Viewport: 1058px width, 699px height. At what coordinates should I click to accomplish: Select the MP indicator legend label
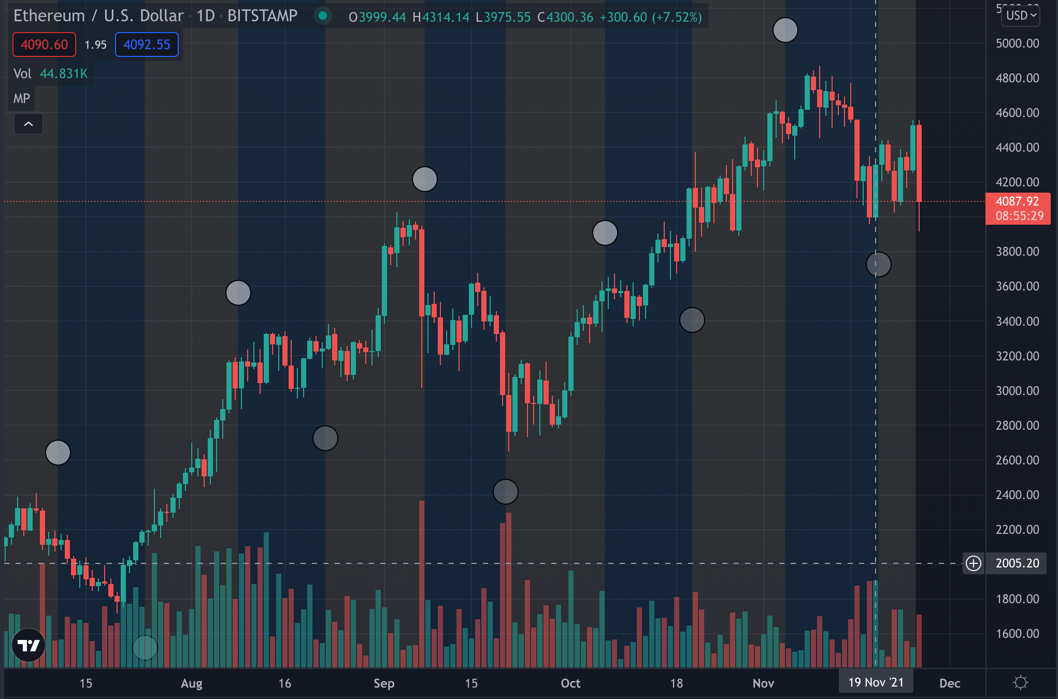[22, 98]
